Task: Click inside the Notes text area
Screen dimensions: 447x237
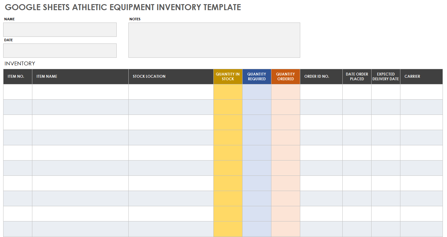Action: click(214, 40)
